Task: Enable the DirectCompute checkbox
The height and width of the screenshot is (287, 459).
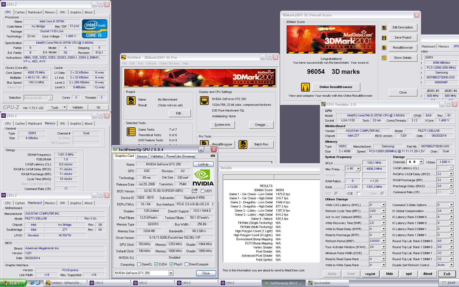Action: click(186, 264)
